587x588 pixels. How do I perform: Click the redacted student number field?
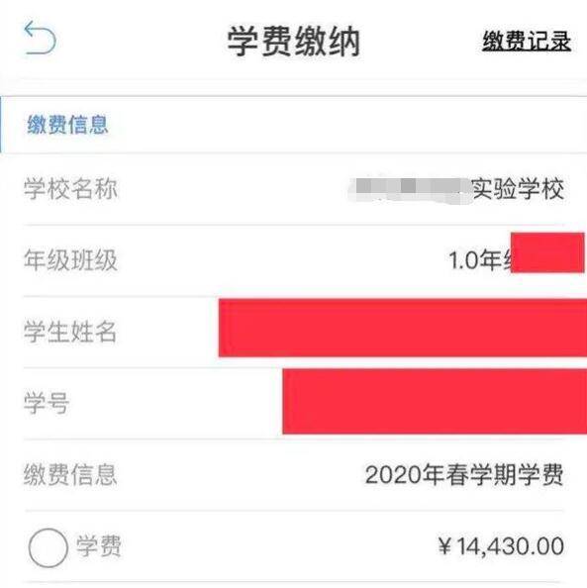pos(435,401)
